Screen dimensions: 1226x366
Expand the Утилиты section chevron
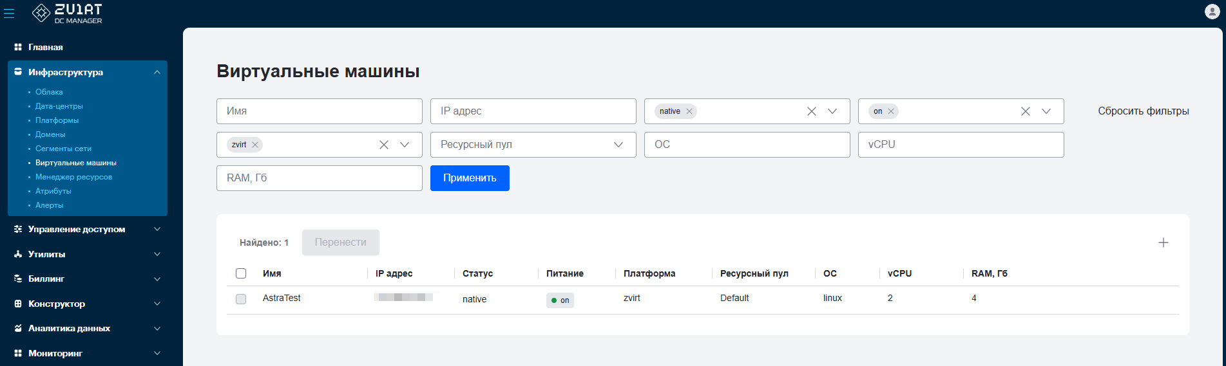157,254
